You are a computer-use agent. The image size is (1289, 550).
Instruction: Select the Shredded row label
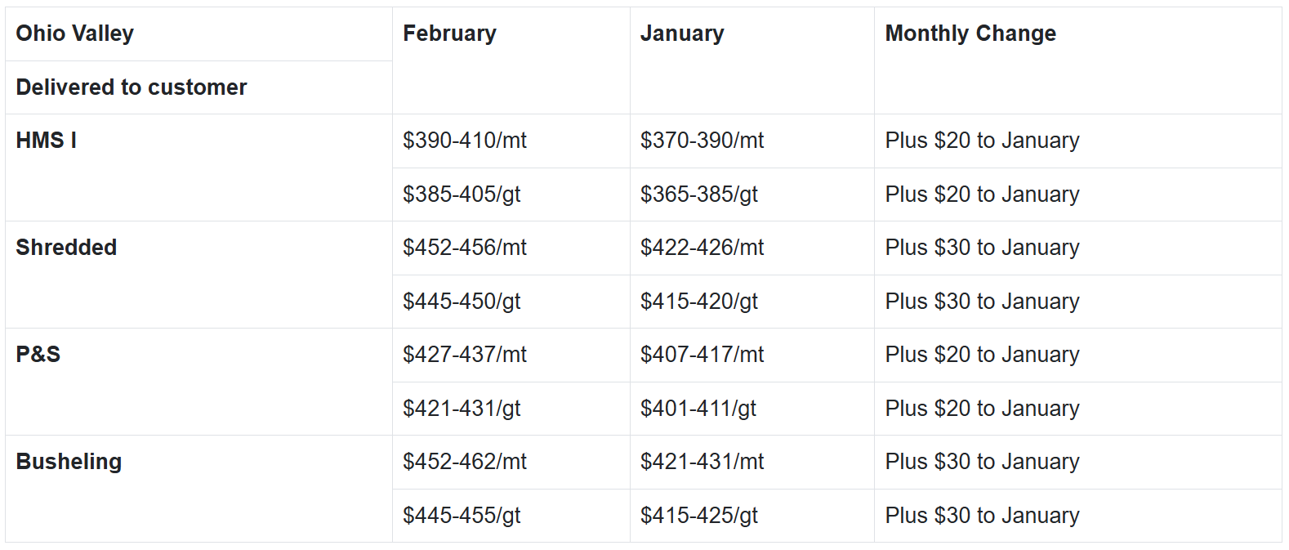(x=66, y=248)
